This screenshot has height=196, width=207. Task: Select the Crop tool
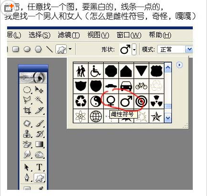pos(27,111)
